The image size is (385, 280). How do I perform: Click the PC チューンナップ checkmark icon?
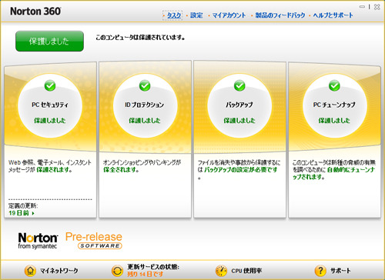334,85
